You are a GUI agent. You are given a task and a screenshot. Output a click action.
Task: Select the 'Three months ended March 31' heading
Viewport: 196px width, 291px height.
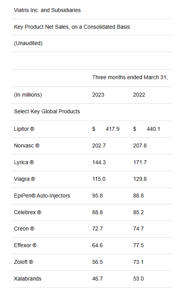130,77
